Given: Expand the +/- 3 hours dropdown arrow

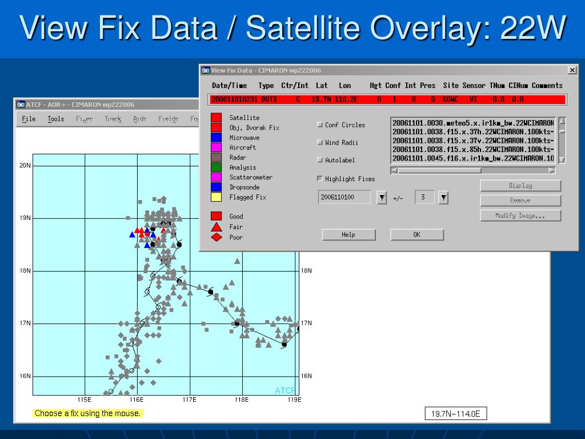Looking at the screenshot, I should click(443, 197).
